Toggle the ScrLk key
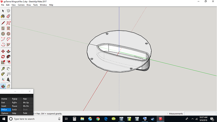 [17, 110]
